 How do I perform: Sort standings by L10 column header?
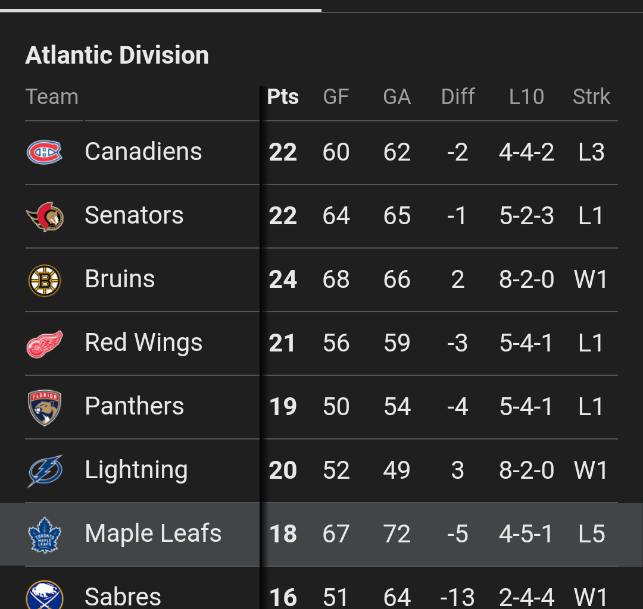526,97
